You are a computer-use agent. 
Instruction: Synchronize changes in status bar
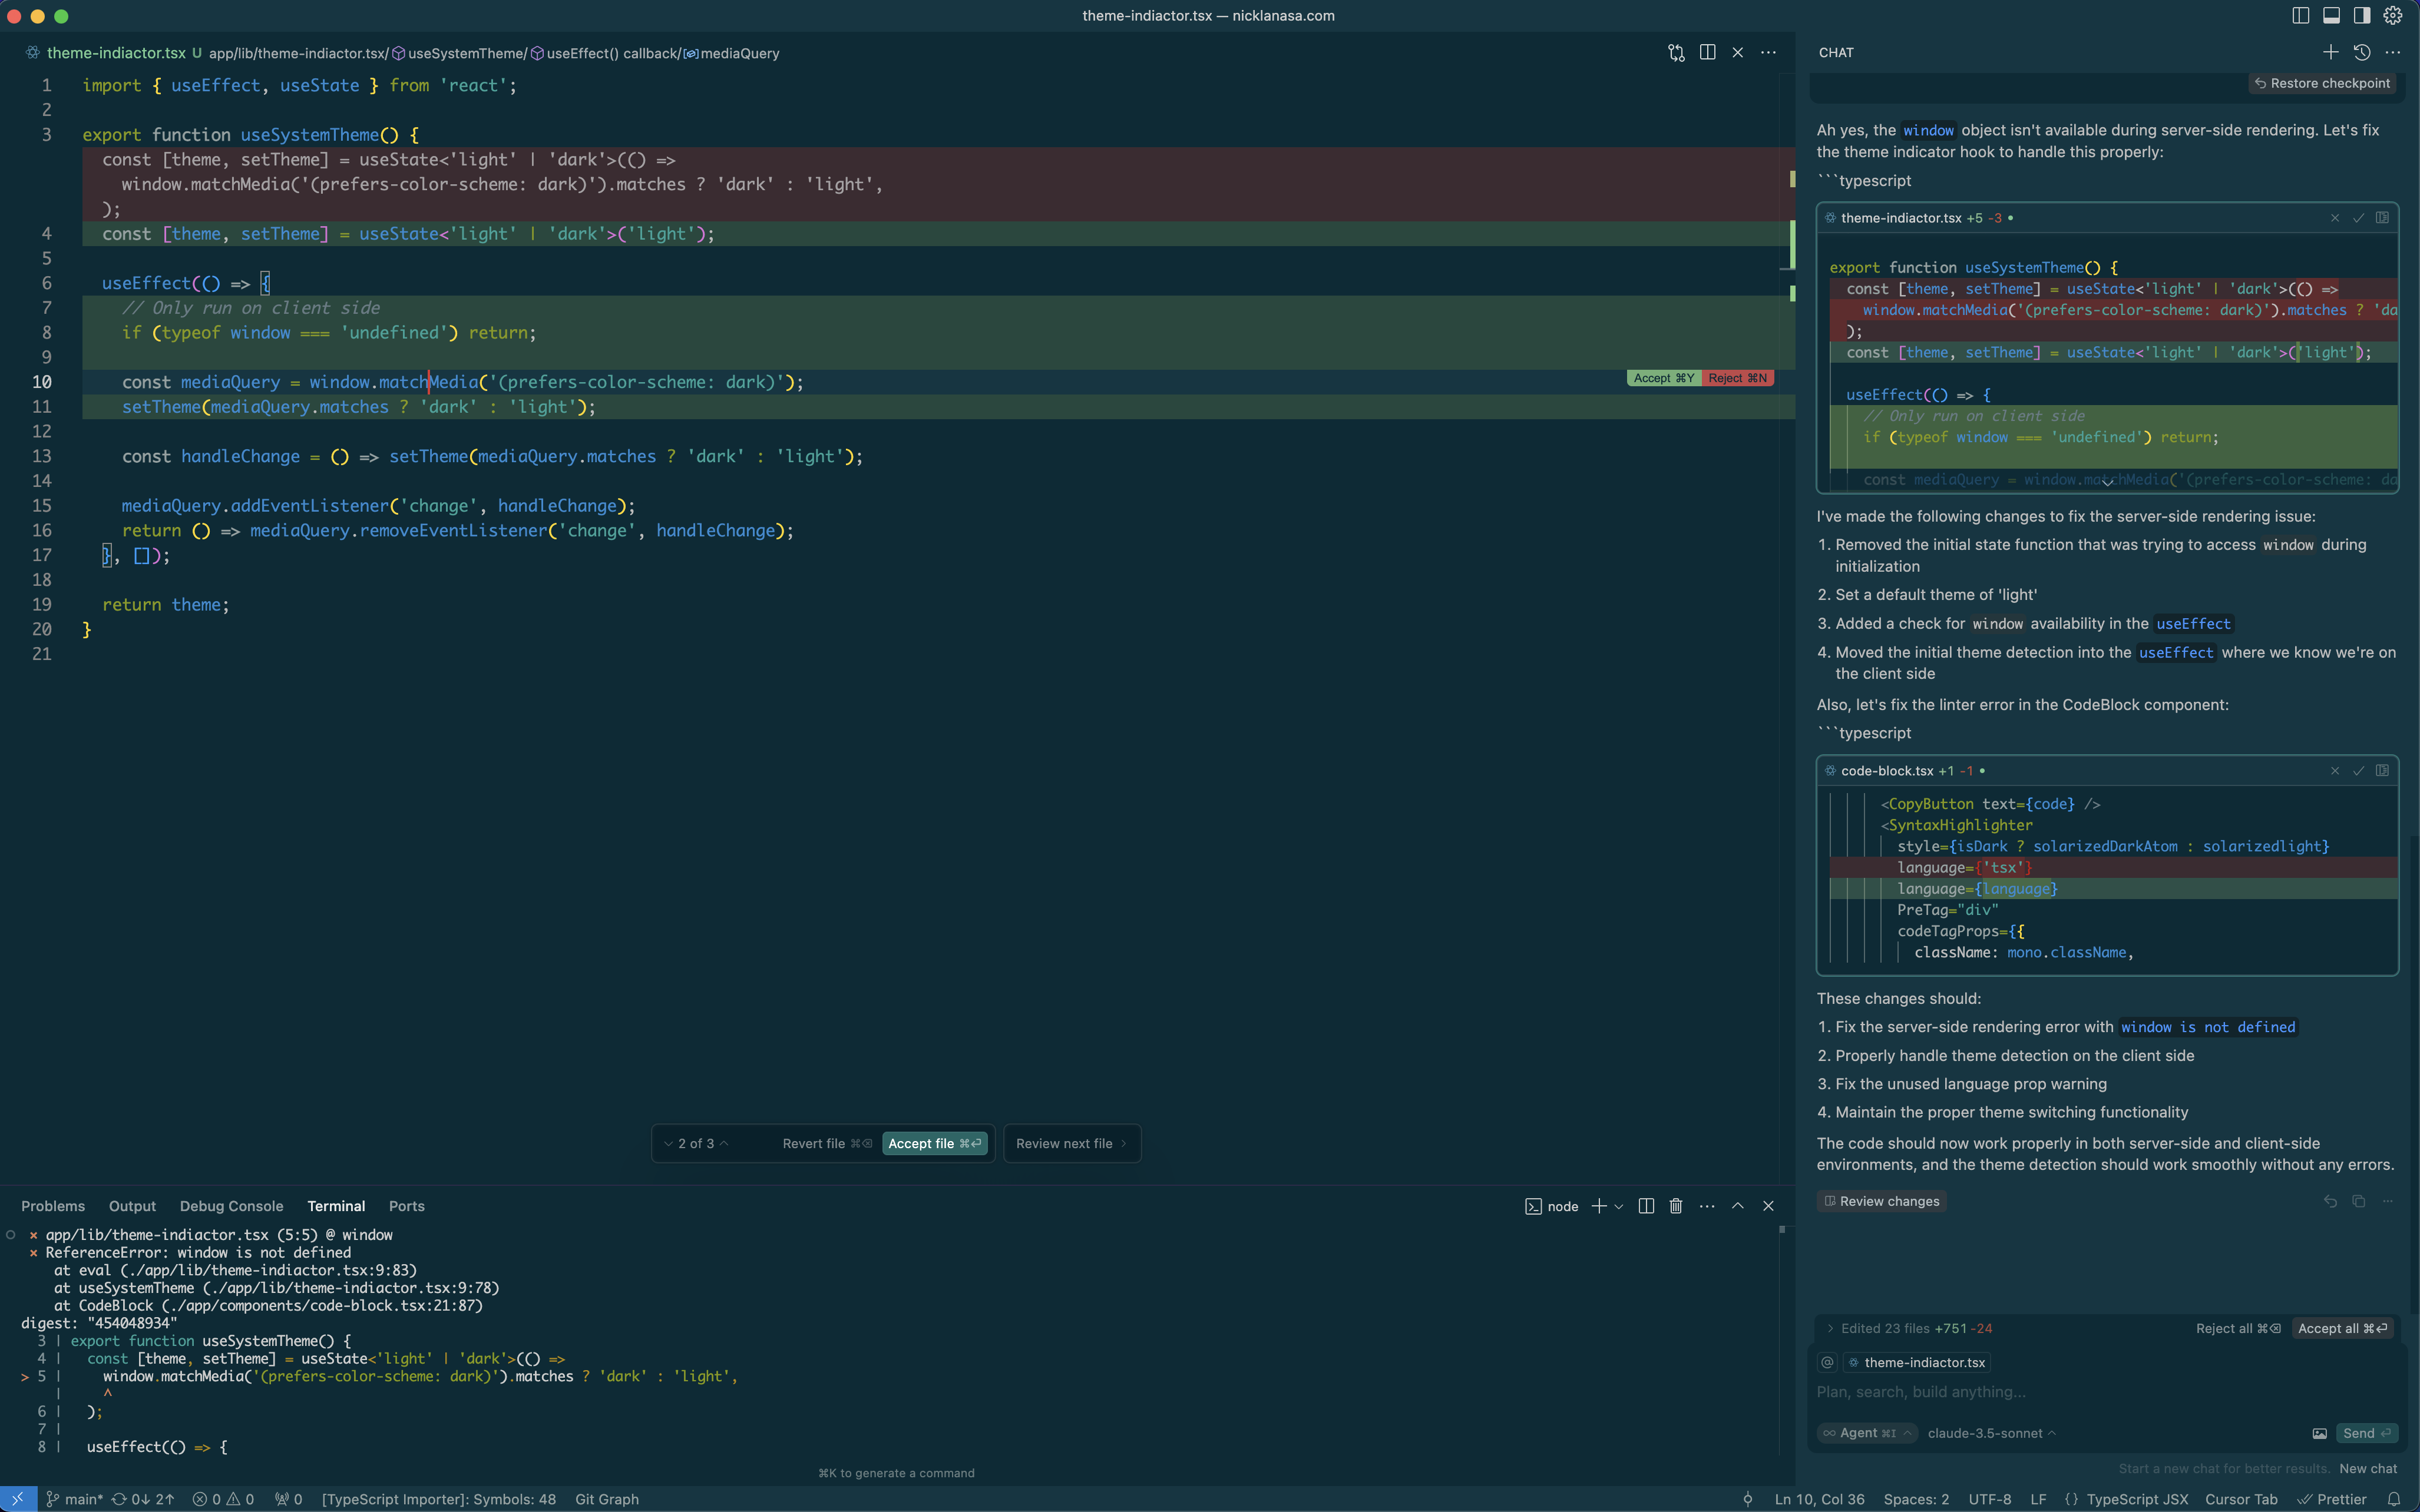[x=143, y=1499]
